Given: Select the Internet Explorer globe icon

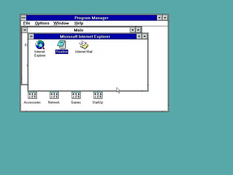Looking at the screenshot, I should 40,45.
